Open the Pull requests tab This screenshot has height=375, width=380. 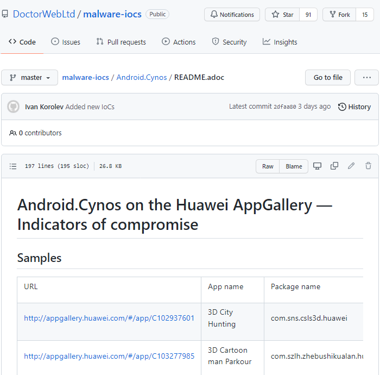[121, 42]
